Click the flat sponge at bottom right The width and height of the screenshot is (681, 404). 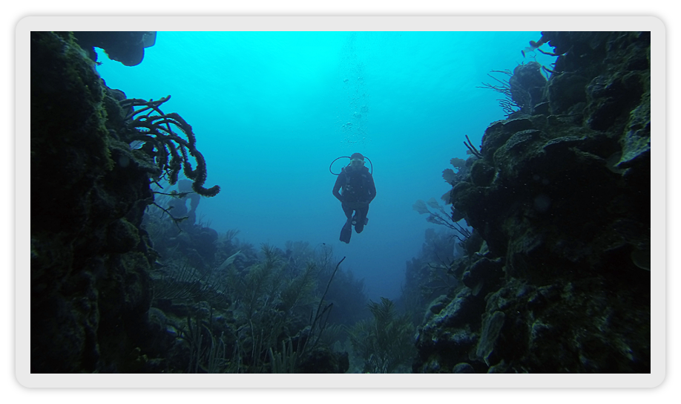pos(490,334)
